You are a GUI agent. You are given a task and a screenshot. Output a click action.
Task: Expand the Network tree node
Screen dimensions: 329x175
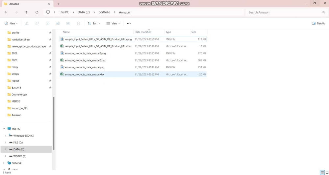tap(4, 163)
